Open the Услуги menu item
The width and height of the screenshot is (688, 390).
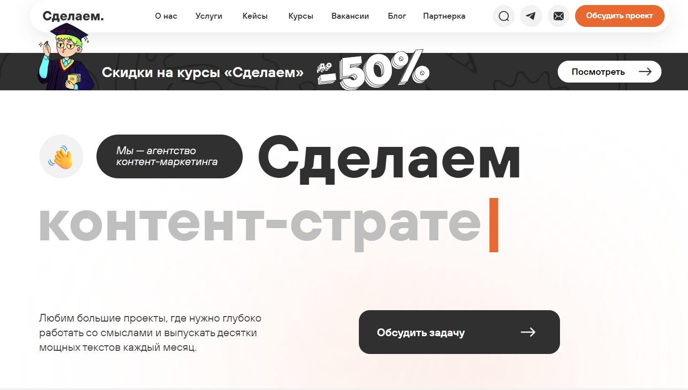tap(209, 16)
